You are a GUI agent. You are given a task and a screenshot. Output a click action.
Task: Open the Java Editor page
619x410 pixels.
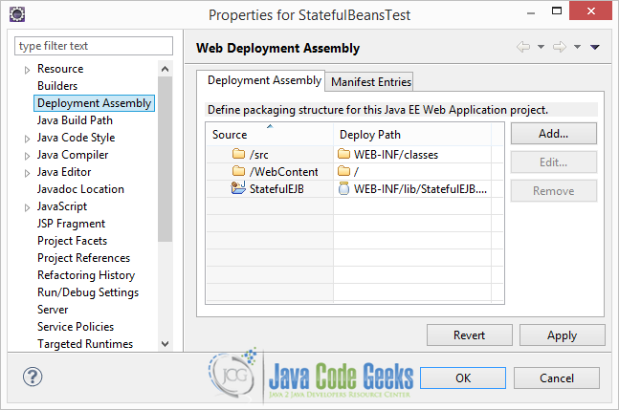pyautogui.click(x=64, y=172)
